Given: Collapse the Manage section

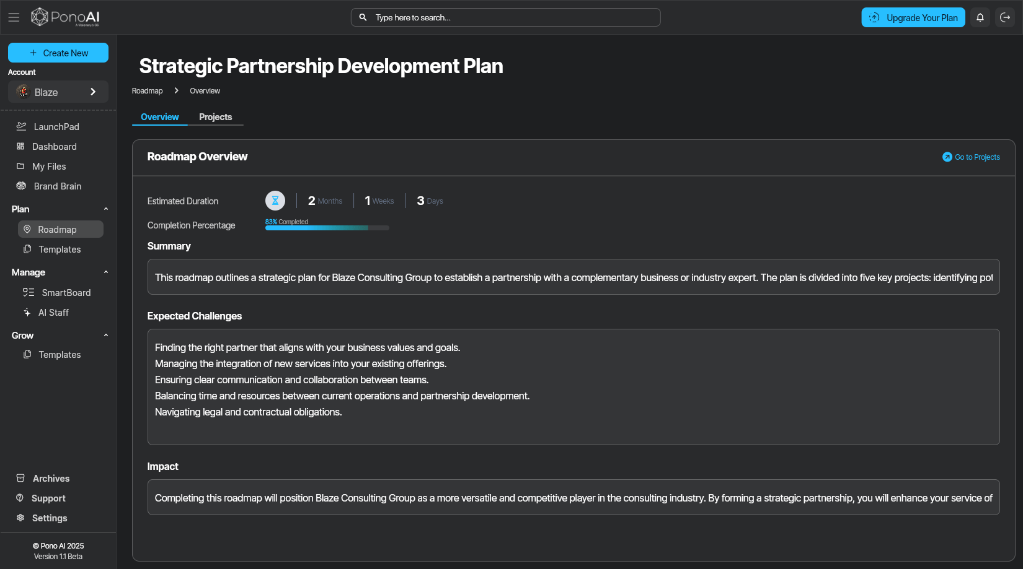Looking at the screenshot, I should (x=106, y=272).
